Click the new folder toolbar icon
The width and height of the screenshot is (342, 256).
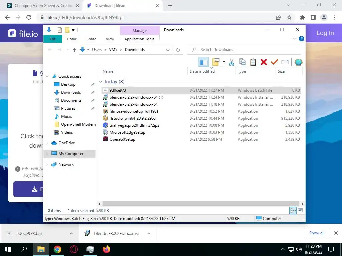pyautogui.click(x=215, y=62)
